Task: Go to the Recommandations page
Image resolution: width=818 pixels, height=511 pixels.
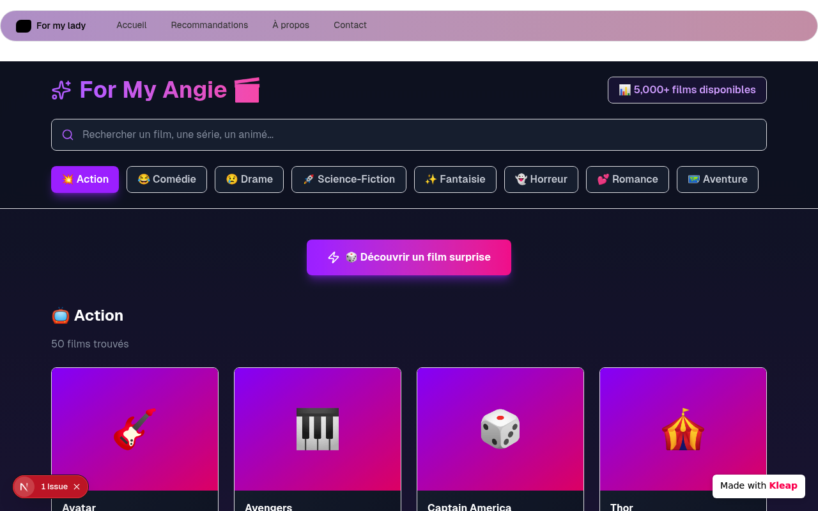Action: pyautogui.click(x=210, y=26)
